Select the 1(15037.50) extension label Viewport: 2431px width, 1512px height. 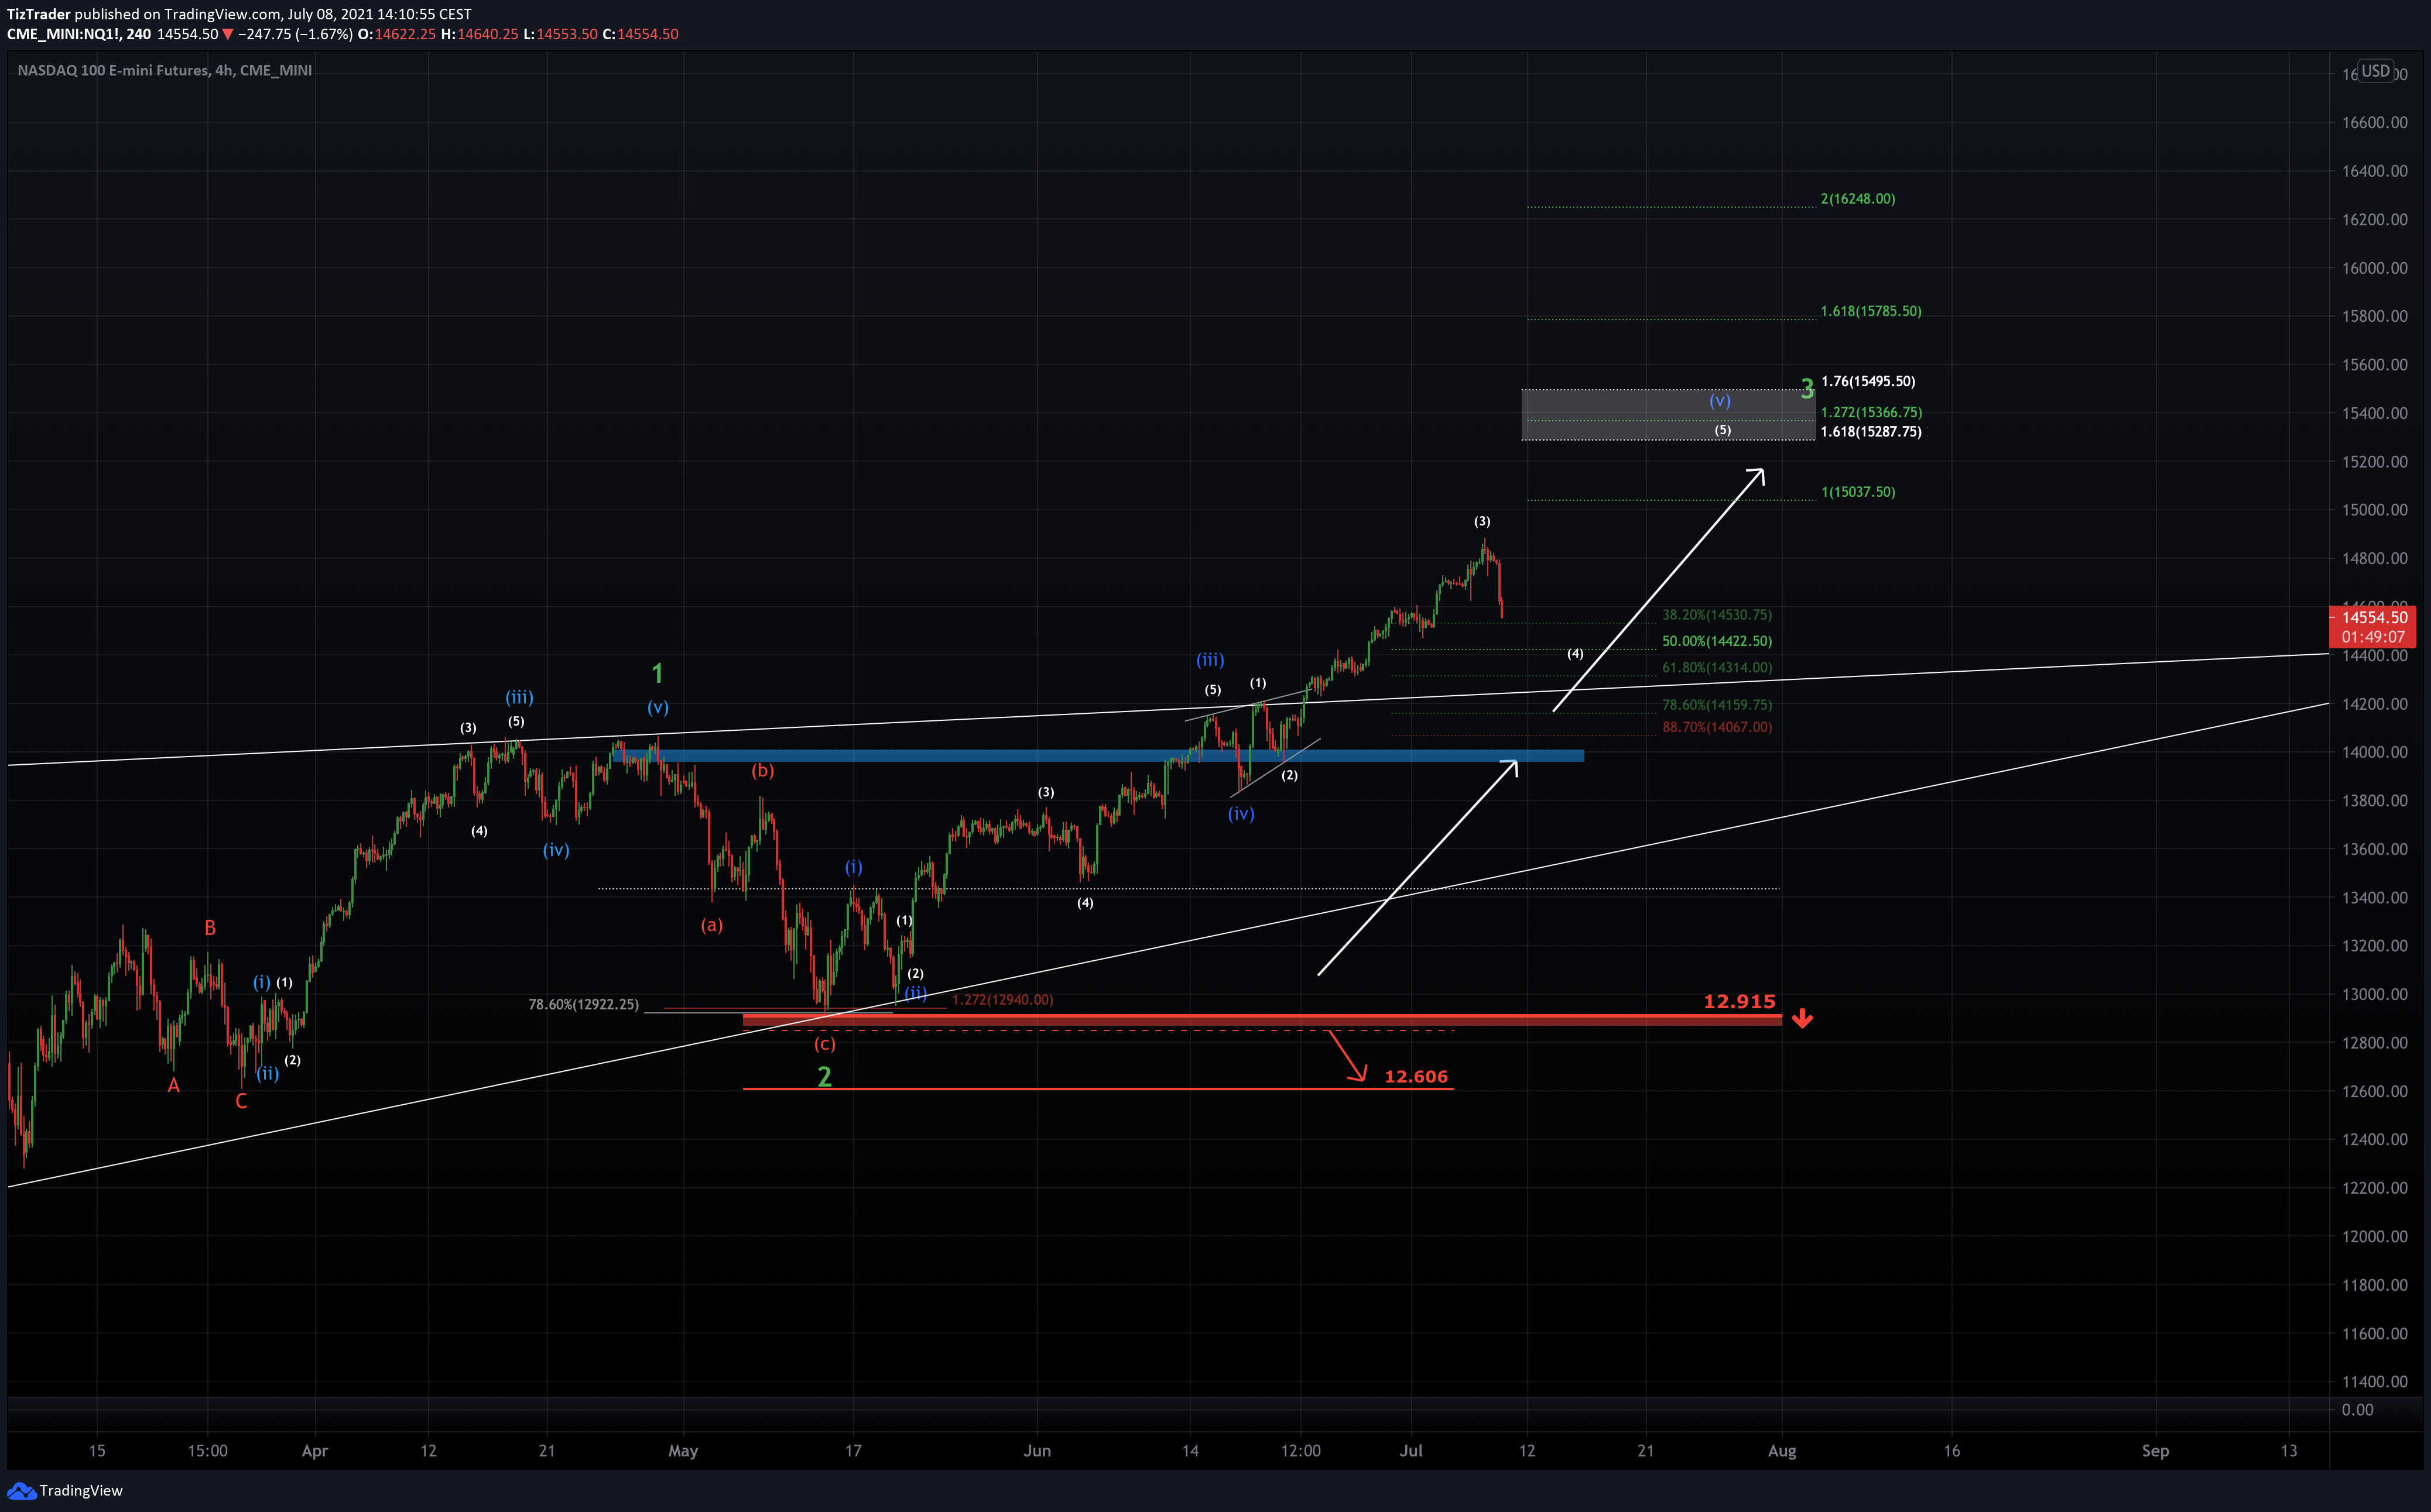pyautogui.click(x=1858, y=492)
